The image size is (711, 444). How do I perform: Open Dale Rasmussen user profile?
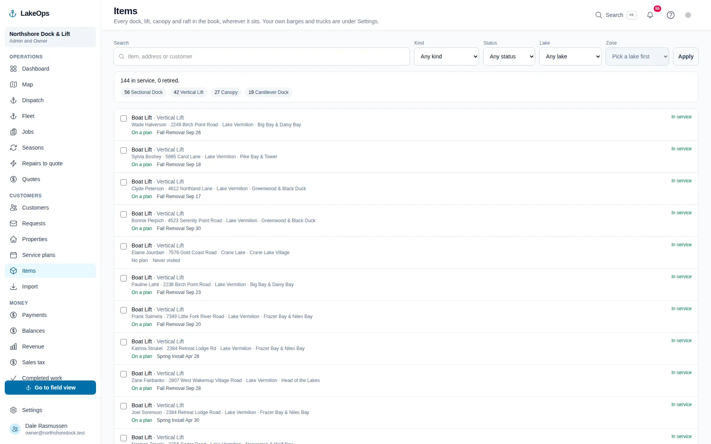50,429
